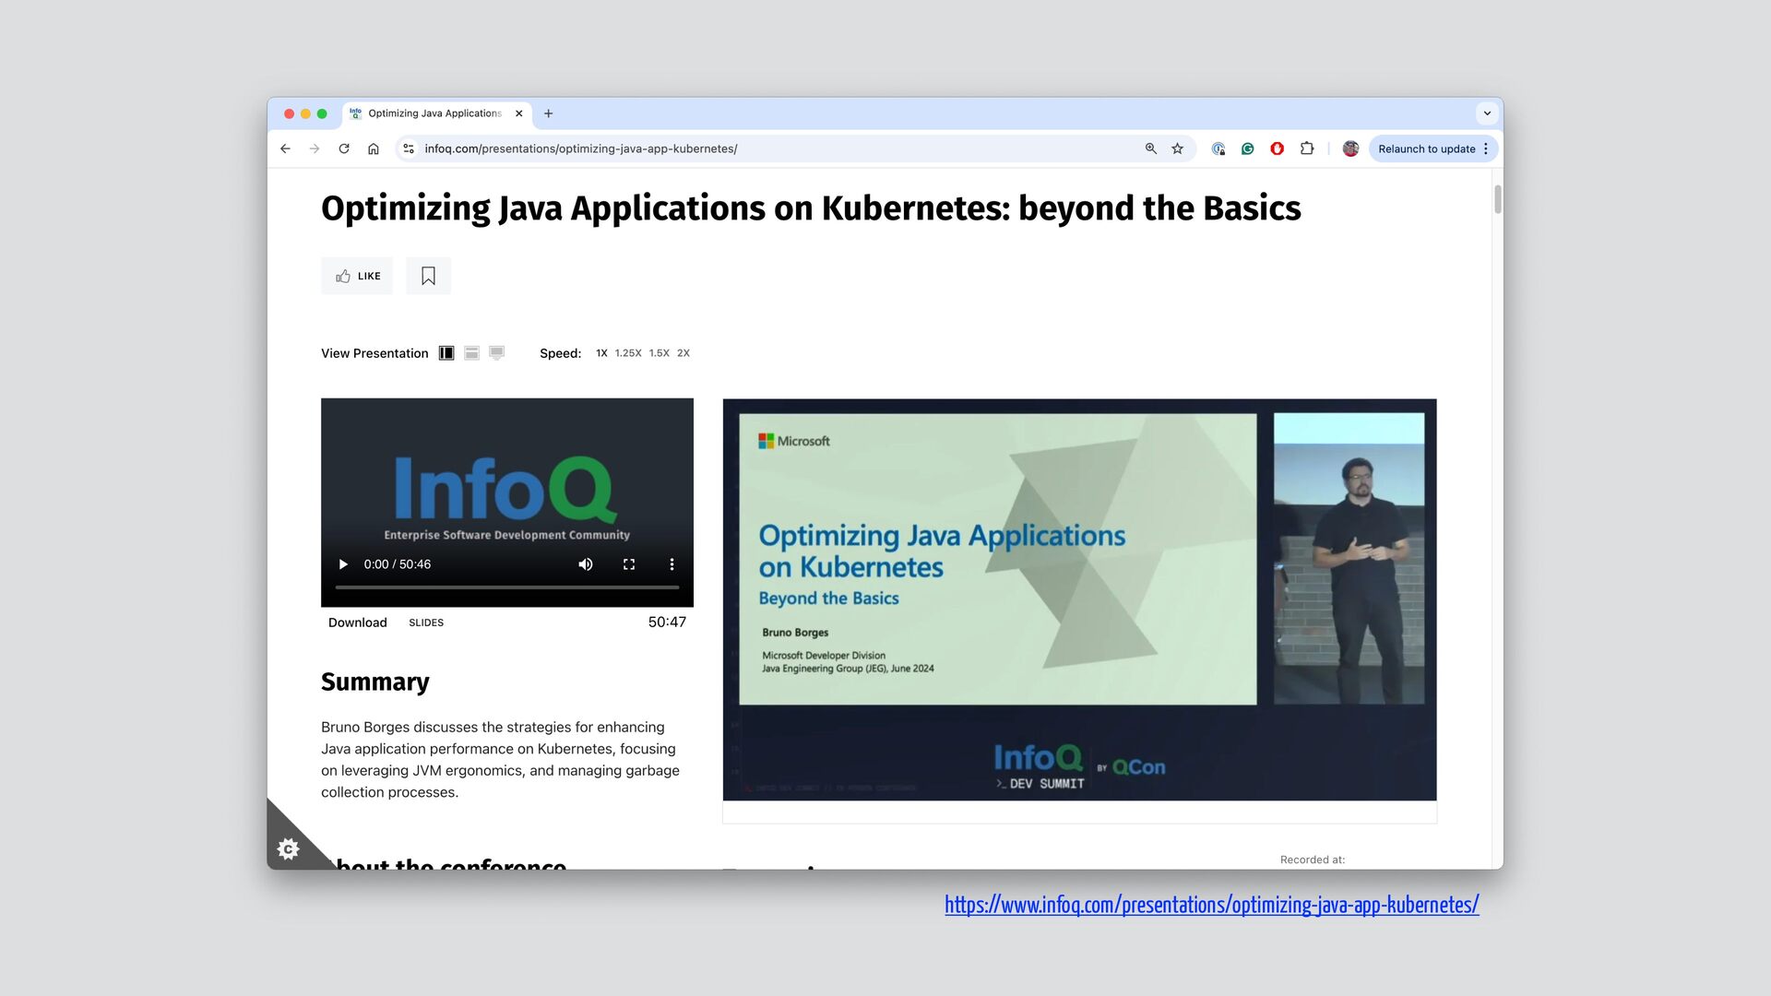This screenshot has width=1771, height=996.
Task: Click the browser forward arrow
Action: (315, 148)
